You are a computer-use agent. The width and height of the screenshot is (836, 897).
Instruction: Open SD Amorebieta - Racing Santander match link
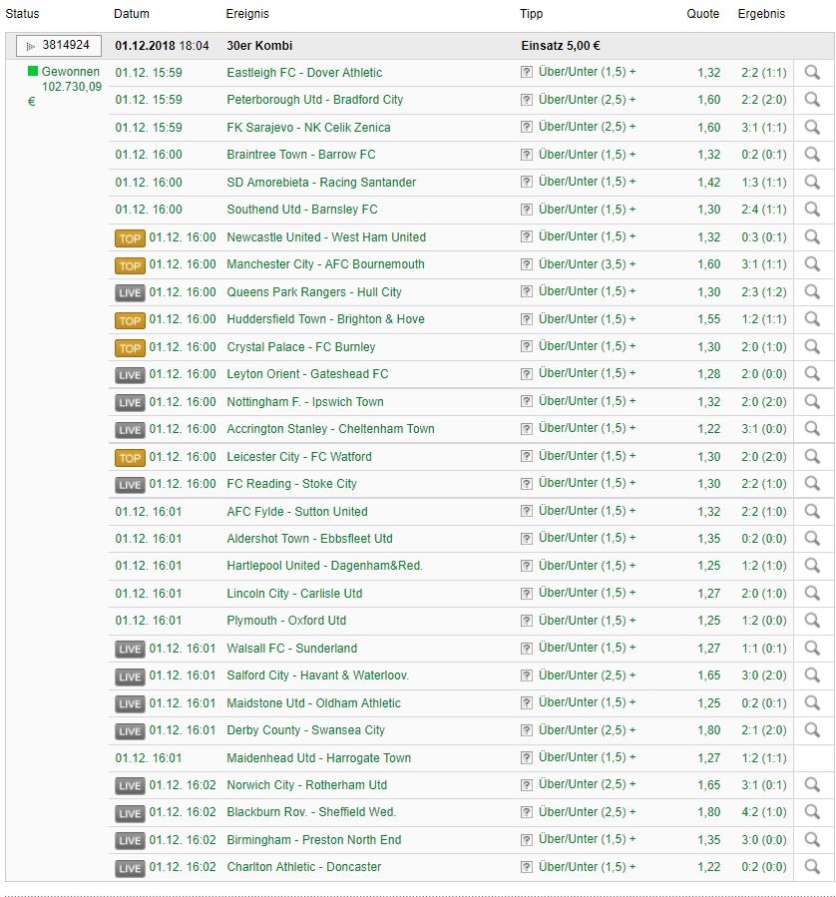[321, 183]
